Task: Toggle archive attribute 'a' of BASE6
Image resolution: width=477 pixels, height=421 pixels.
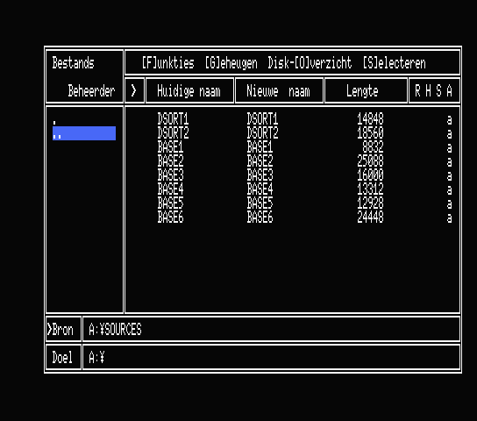Action: (x=449, y=218)
